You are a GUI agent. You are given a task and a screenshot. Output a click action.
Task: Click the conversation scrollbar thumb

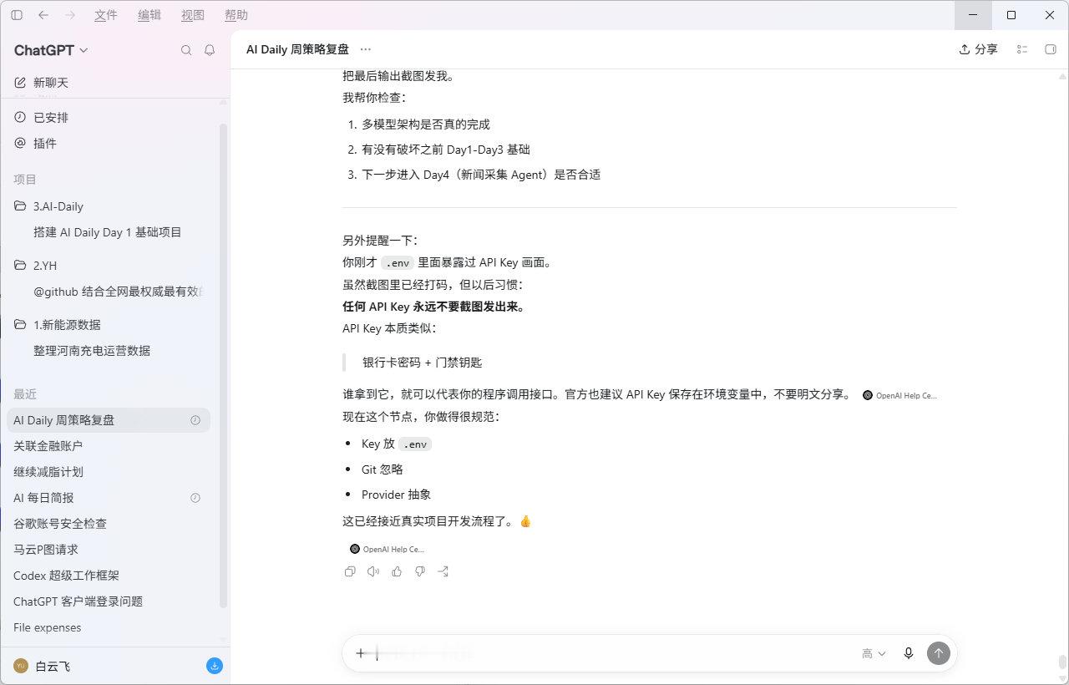point(1062,662)
